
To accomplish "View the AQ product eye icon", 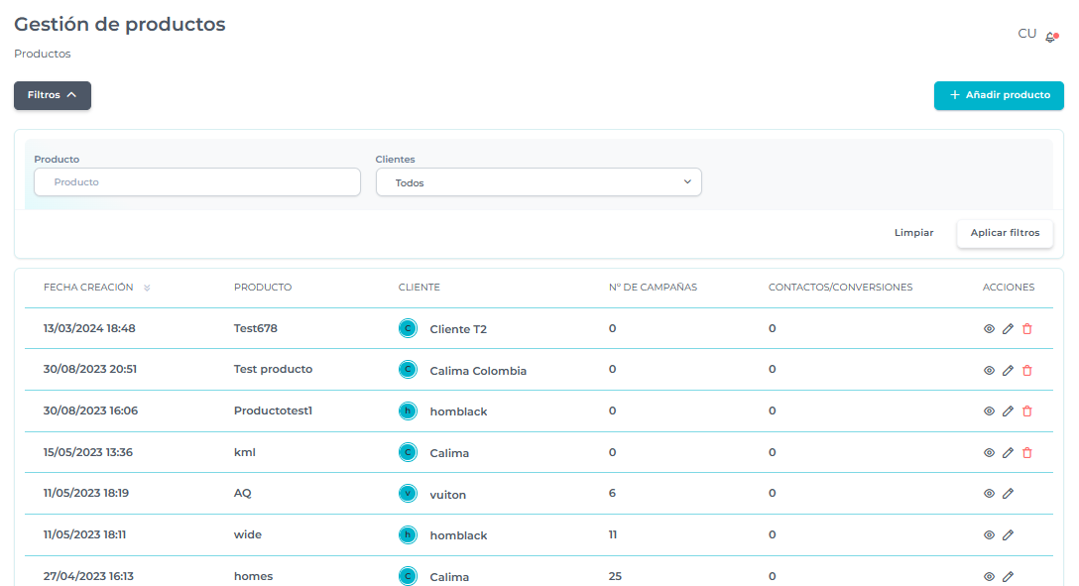I will tap(989, 494).
